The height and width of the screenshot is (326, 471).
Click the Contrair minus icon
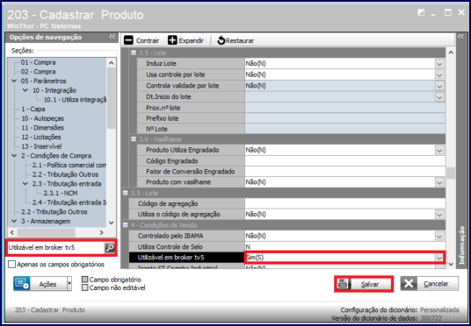click(128, 40)
